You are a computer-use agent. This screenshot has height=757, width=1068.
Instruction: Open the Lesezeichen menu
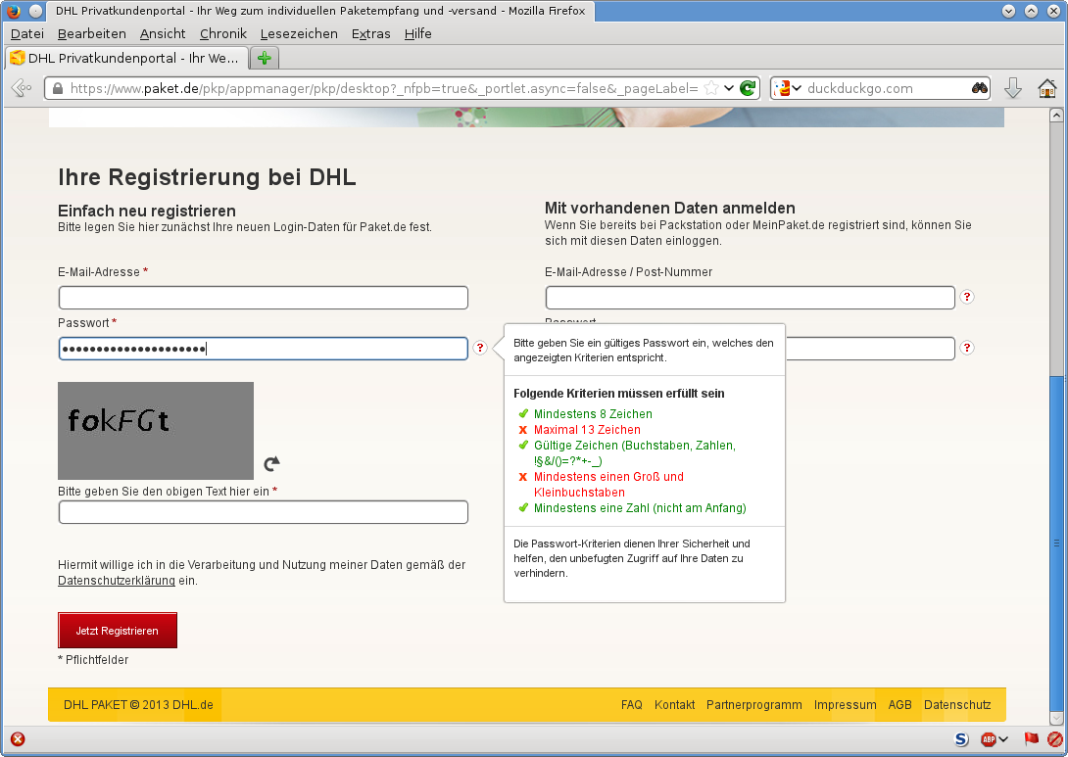pyautogui.click(x=299, y=33)
